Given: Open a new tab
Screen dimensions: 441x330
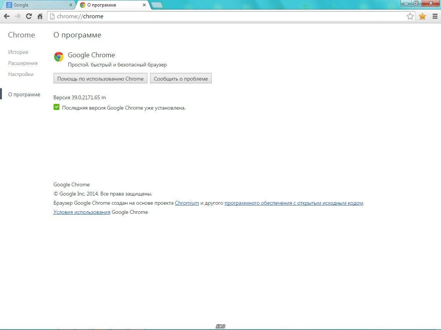Looking at the screenshot, I should click(157, 5).
